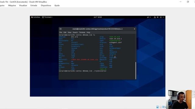Click the power status icon in GNOME top bar
The width and height of the screenshot is (195, 109).
161,17
